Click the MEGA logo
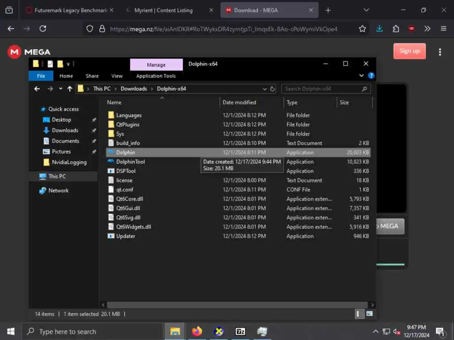The image size is (454, 340). tap(29, 52)
